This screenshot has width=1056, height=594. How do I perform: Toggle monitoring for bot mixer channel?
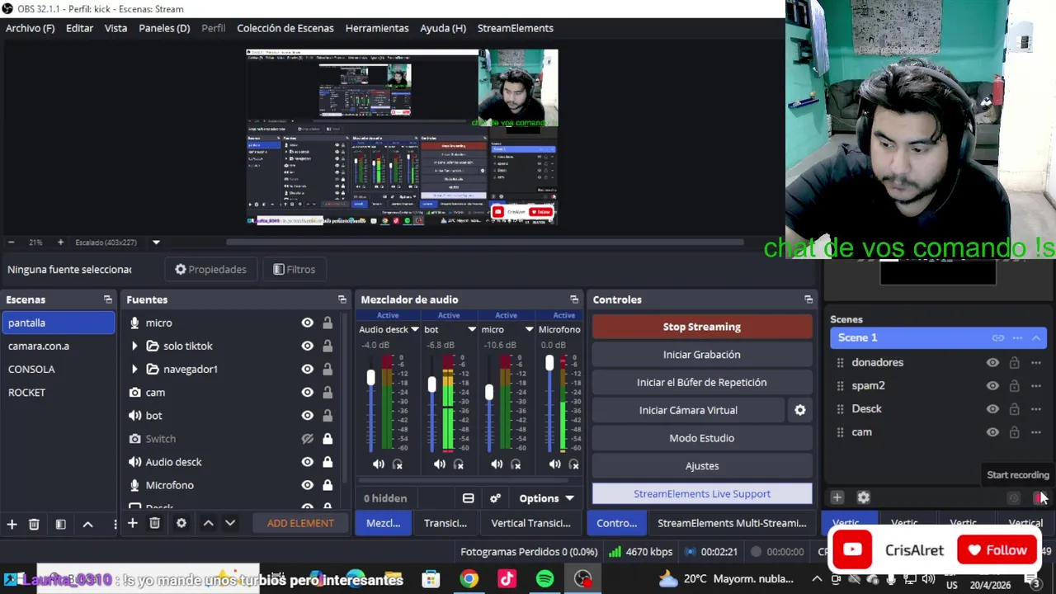point(458,464)
